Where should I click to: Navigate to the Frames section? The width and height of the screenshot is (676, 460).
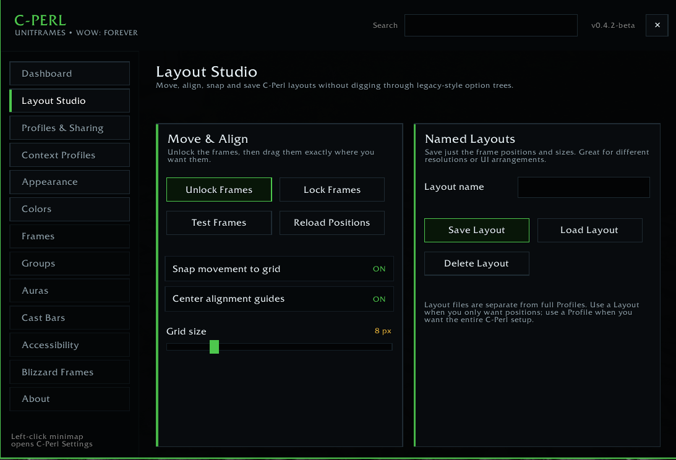(69, 236)
